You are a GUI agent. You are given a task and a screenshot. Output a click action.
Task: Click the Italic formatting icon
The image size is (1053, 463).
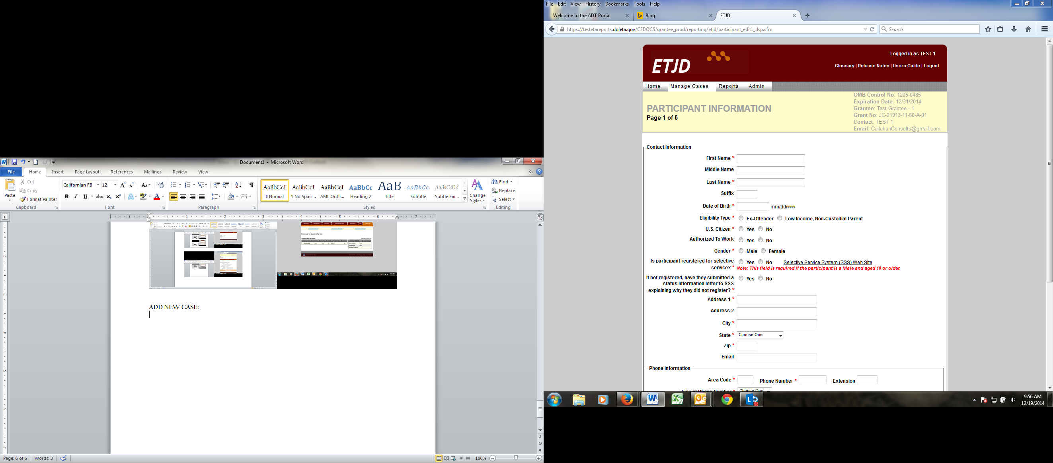[x=76, y=196]
